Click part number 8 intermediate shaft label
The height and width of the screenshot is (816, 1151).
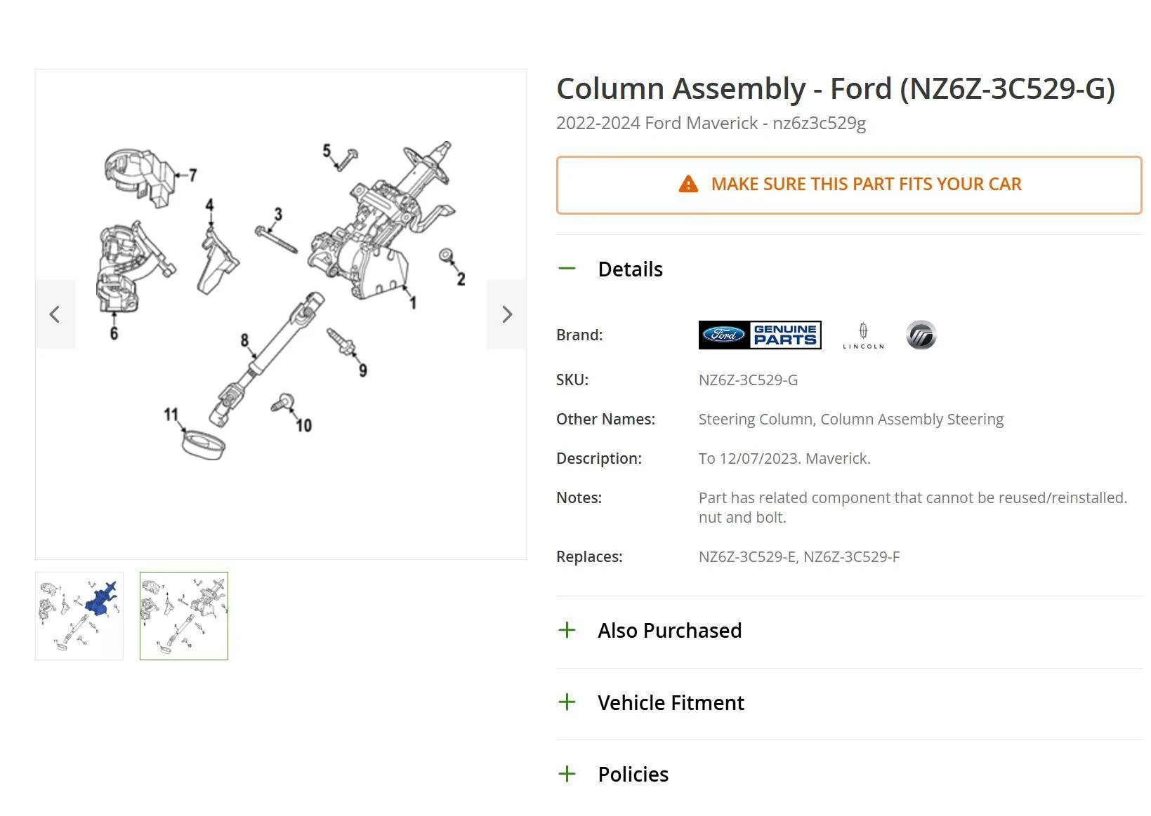click(x=244, y=340)
